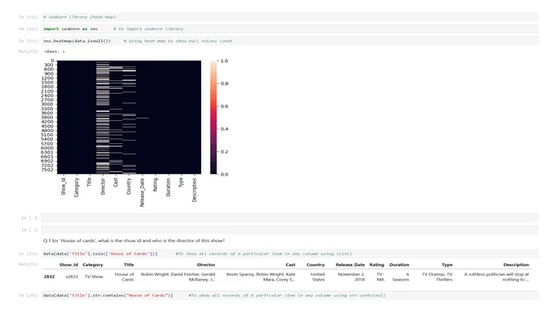
Task: Click the Description column header in the table
Action: (x=516, y=264)
